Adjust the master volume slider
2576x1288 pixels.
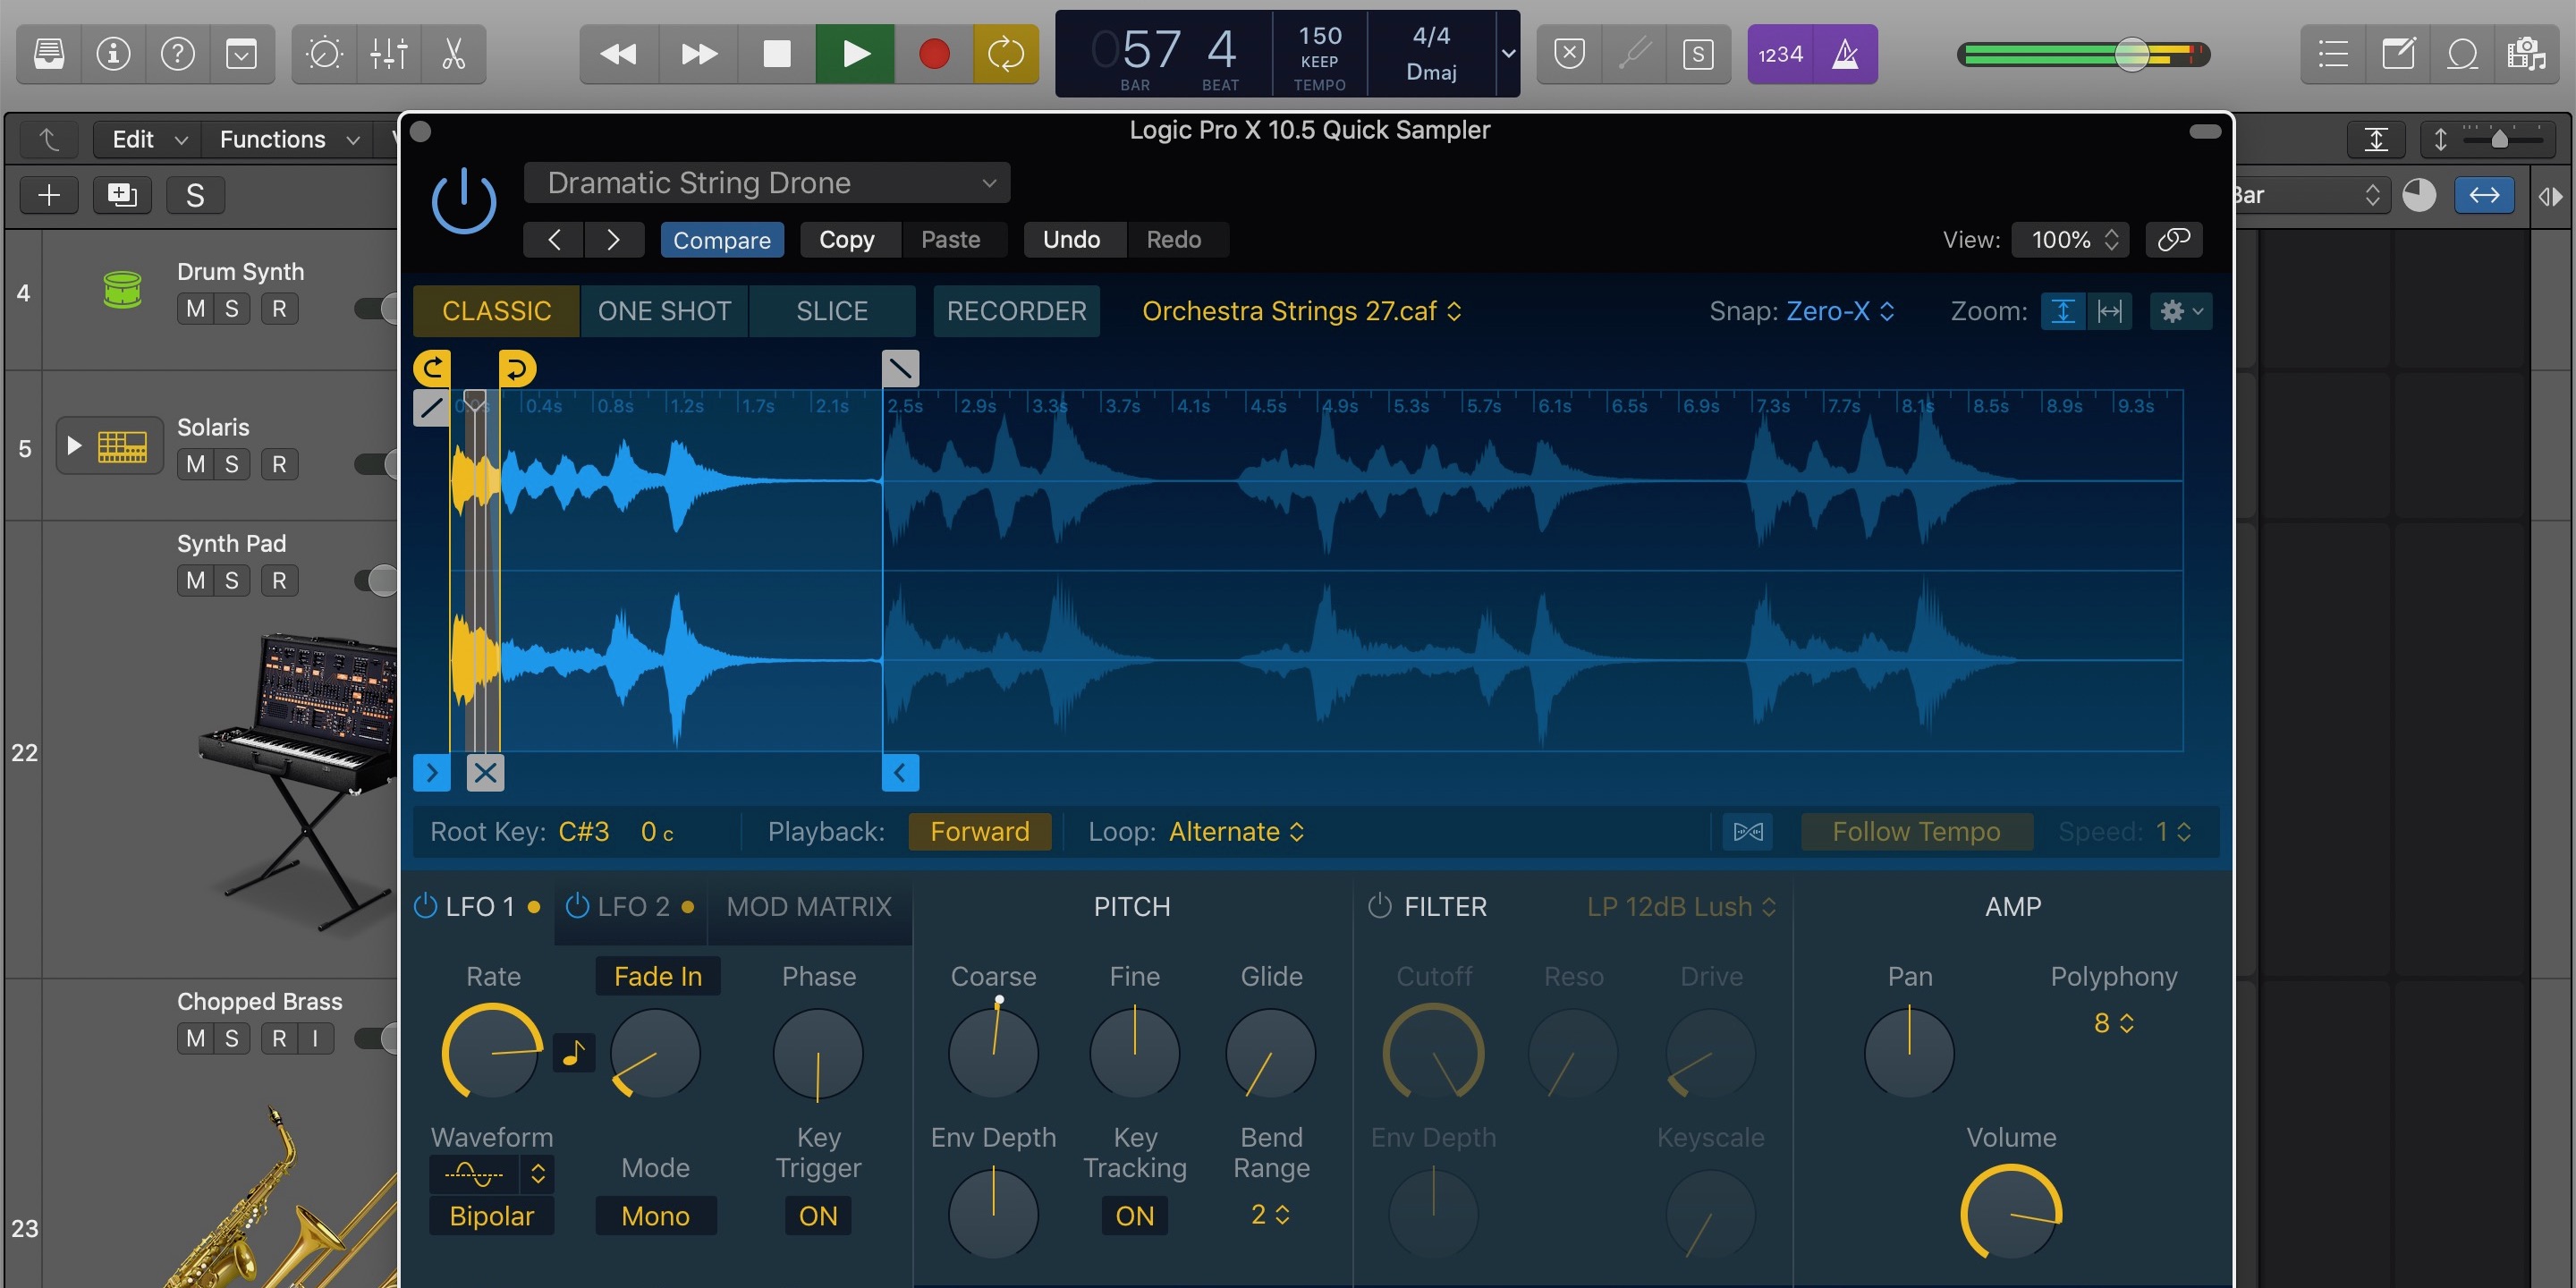tap(2131, 54)
